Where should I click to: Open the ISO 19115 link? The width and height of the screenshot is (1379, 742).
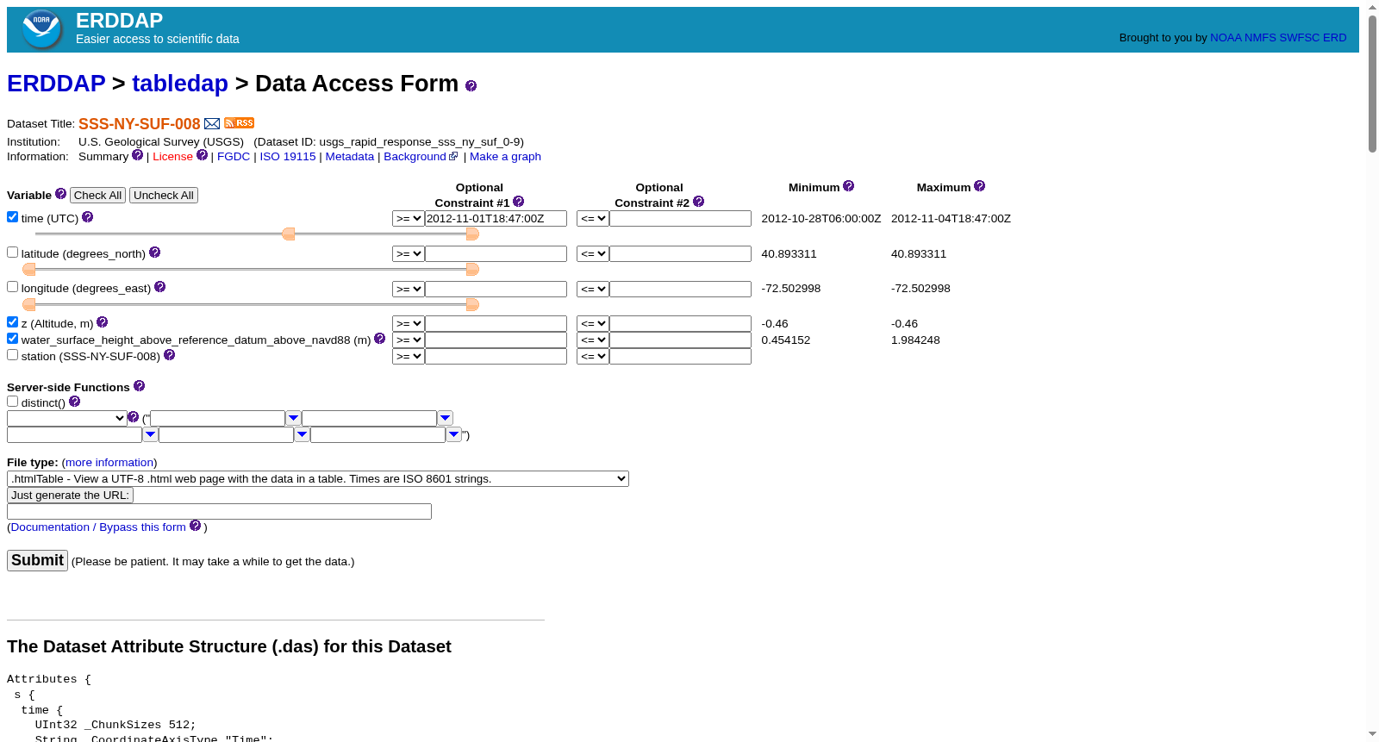(288, 157)
